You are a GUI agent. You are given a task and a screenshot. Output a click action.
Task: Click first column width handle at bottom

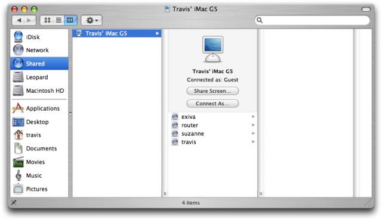(165, 194)
